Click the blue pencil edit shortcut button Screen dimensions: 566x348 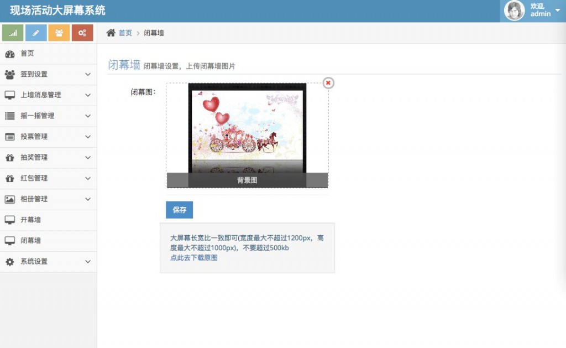pos(36,33)
